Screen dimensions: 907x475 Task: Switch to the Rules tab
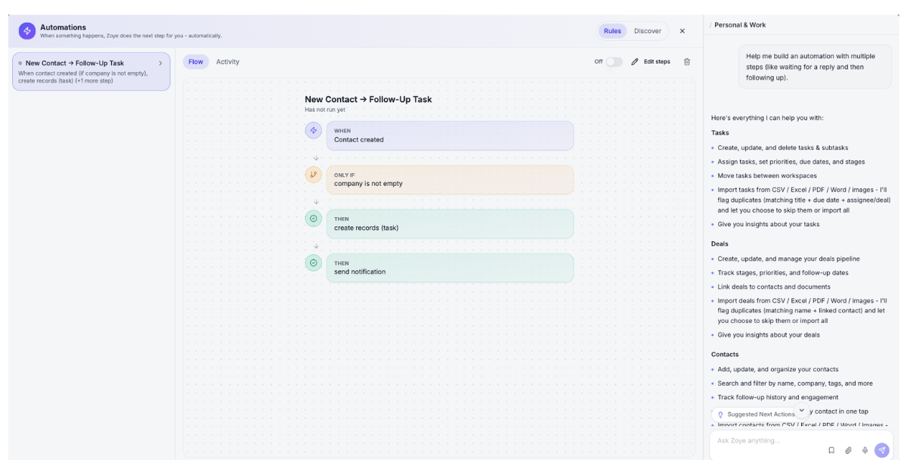pos(612,31)
